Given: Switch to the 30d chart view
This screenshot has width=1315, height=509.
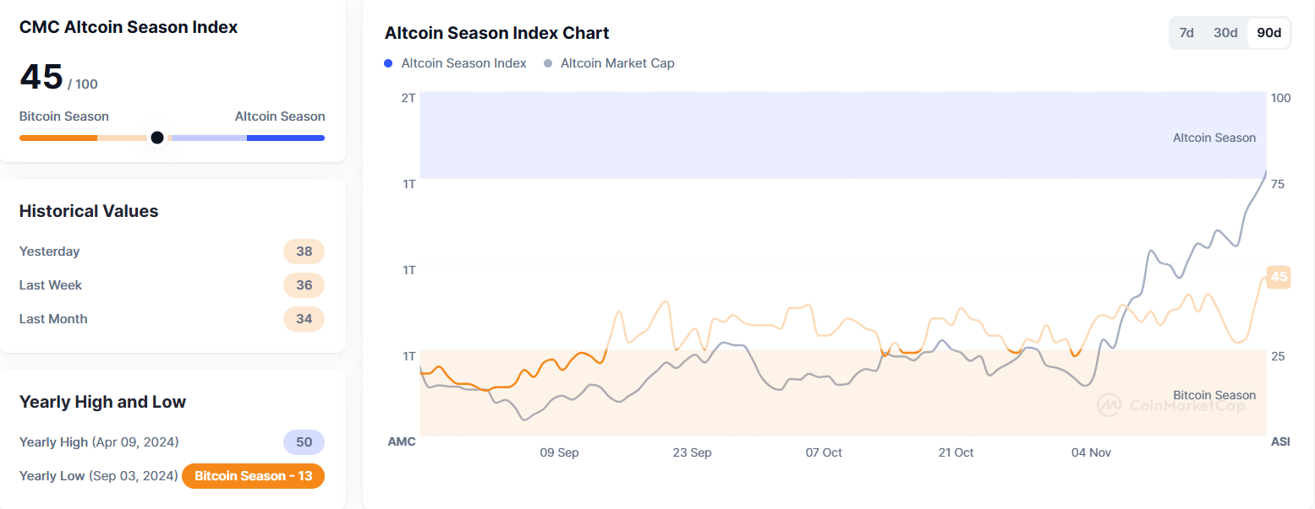Looking at the screenshot, I should click(1225, 32).
